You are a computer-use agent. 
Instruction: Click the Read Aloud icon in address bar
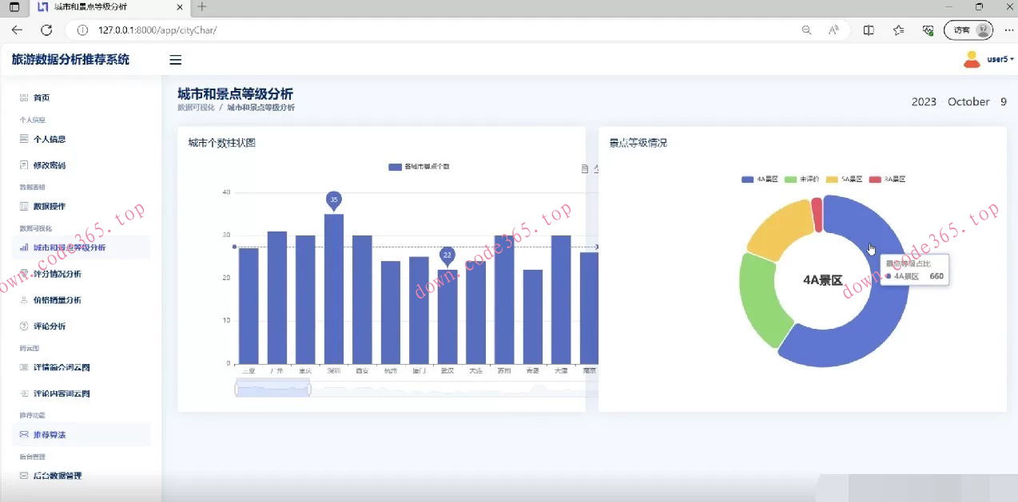(x=833, y=30)
